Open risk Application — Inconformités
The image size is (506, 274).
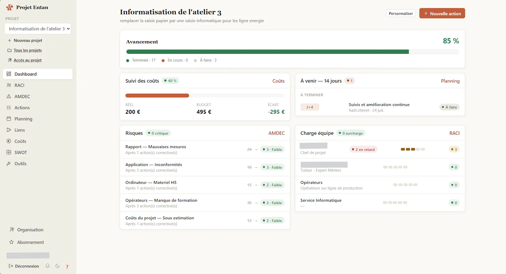[x=205, y=167]
